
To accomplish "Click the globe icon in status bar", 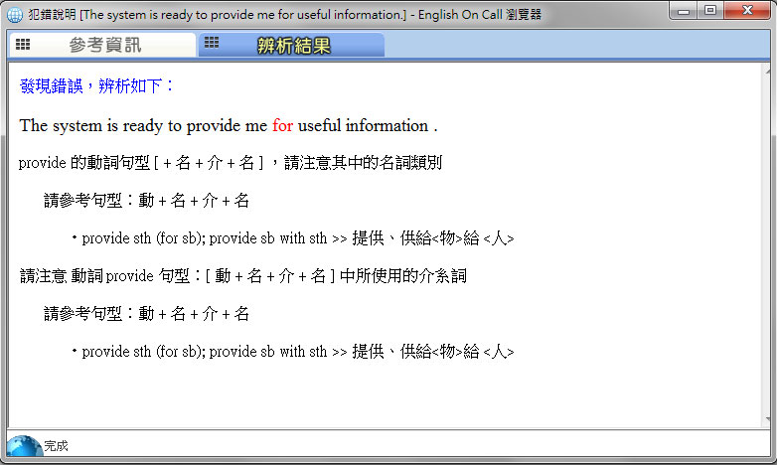I will pos(24,446).
